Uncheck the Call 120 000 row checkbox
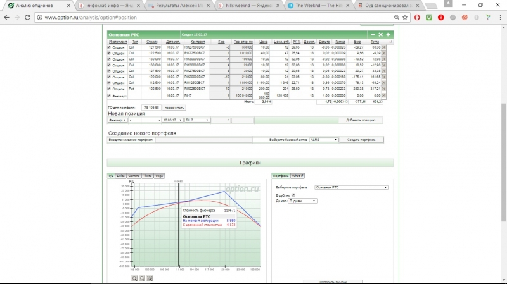Viewport: 507px width, 284px height. pyautogui.click(x=109, y=77)
